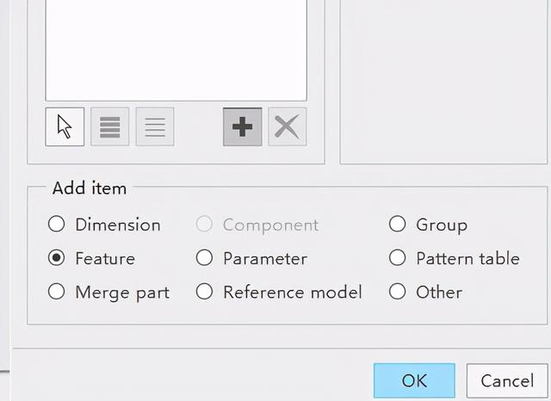Image resolution: width=551 pixels, height=401 pixels.
Task: Click the select-all thick lines icon
Action: [x=110, y=126]
